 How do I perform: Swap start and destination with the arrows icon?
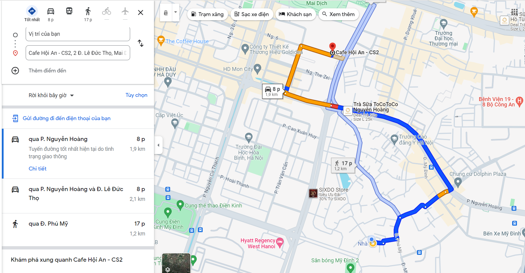click(140, 44)
